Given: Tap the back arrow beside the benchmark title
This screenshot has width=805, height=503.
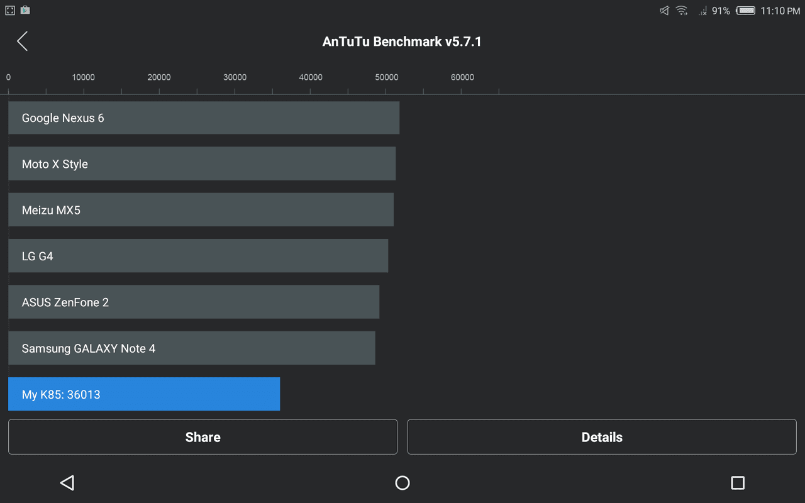Looking at the screenshot, I should pyautogui.click(x=22, y=41).
